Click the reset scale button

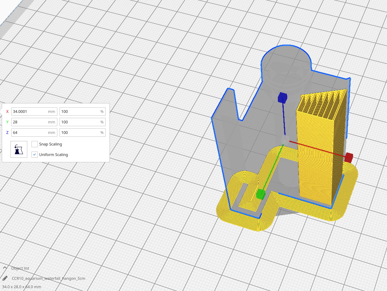pyautogui.click(x=19, y=149)
